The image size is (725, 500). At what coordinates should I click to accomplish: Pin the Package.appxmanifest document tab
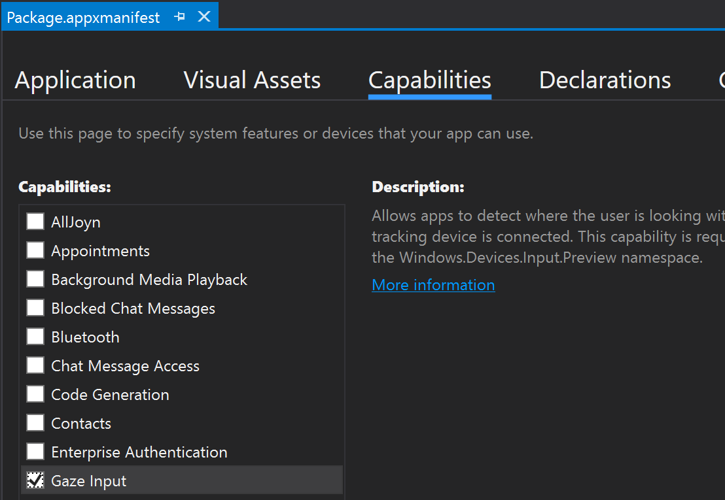[180, 17]
